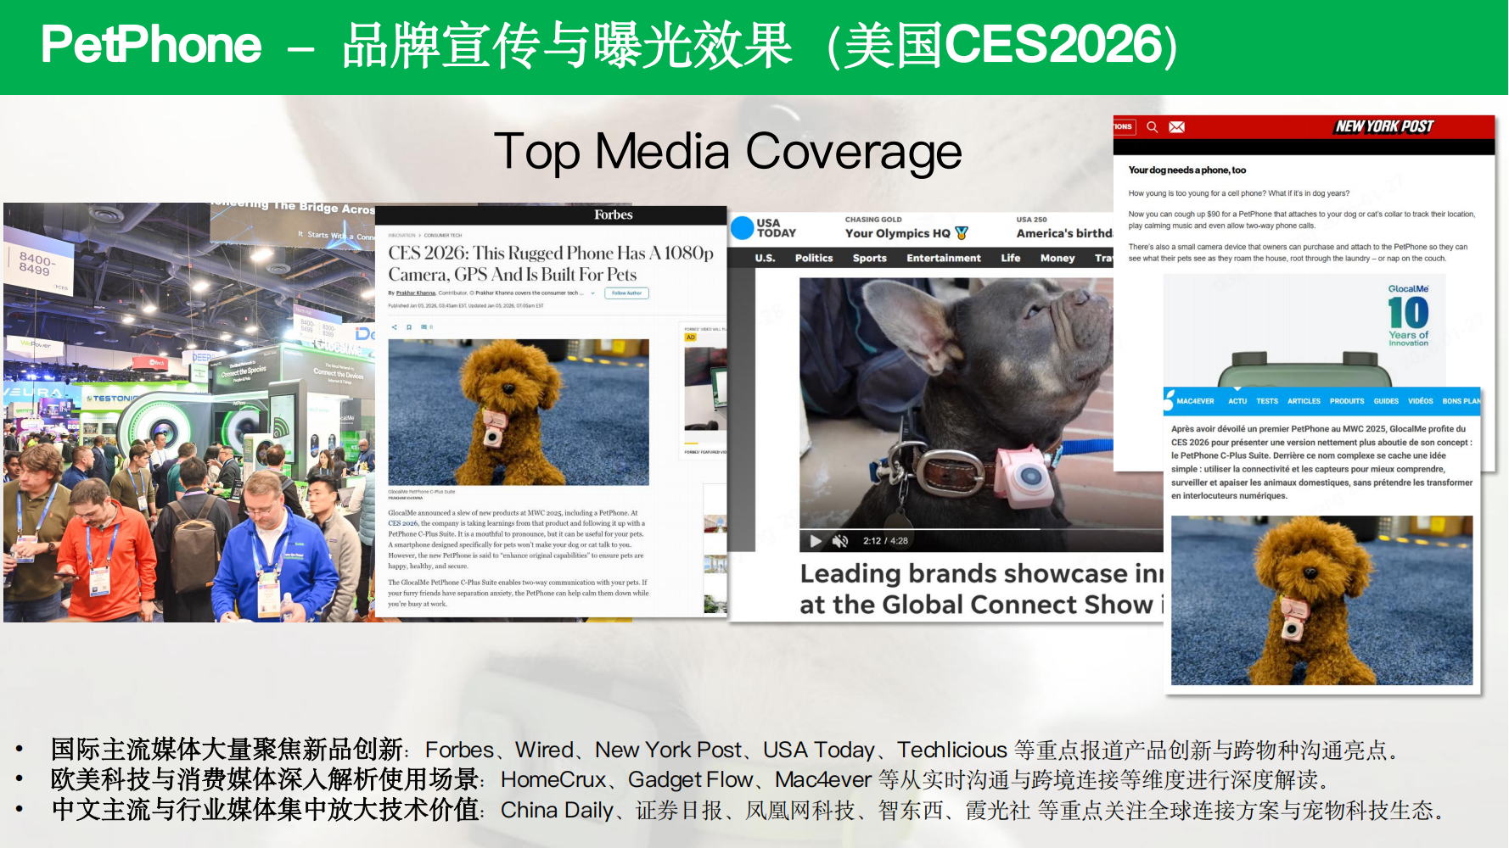Click the 2:12 / 4:28 video time display
Viewport: 1509px width, 848px height.
[885, 541]
